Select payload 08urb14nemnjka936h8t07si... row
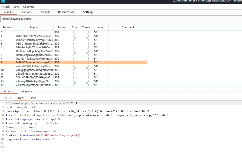This screenshot has width=242, height=158. click(x=73, y=44)
